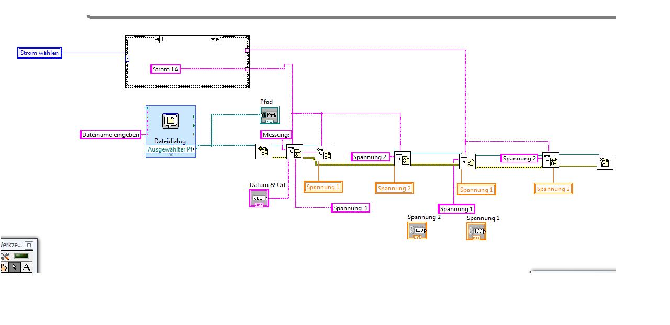Select the Strom wählen enum constant
This screenshot has width=670, height=325.
click(39, 53)
